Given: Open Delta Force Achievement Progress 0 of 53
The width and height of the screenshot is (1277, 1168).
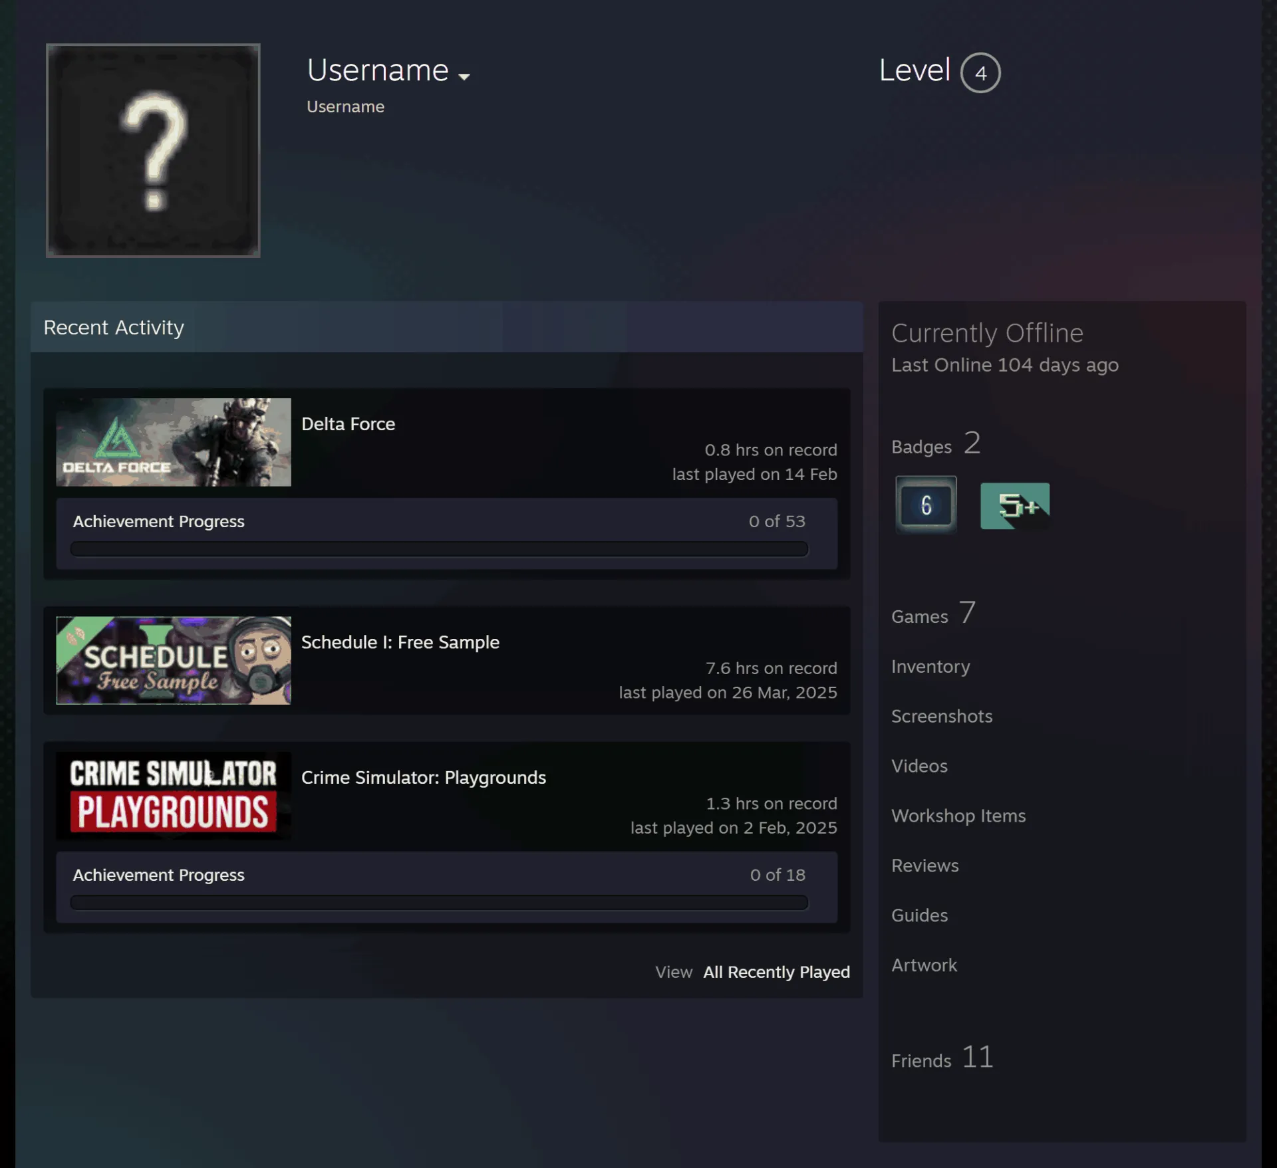Looking at the screenshot, I should [x=447, y=534].
